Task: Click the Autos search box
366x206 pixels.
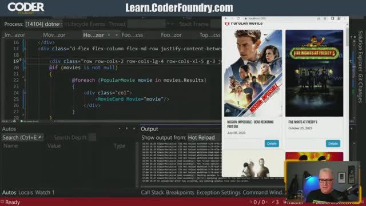Action: pos(22,137)
